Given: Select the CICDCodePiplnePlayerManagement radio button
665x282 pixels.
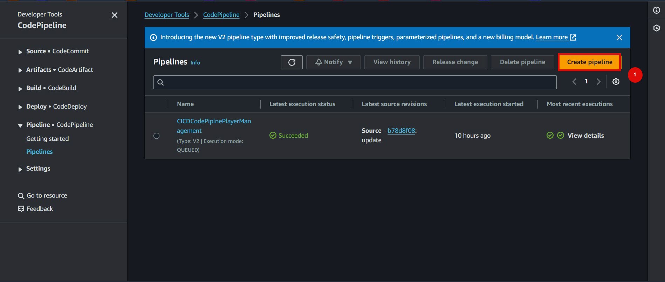Looking at the screenshot, I should click(x=157, y=136).
